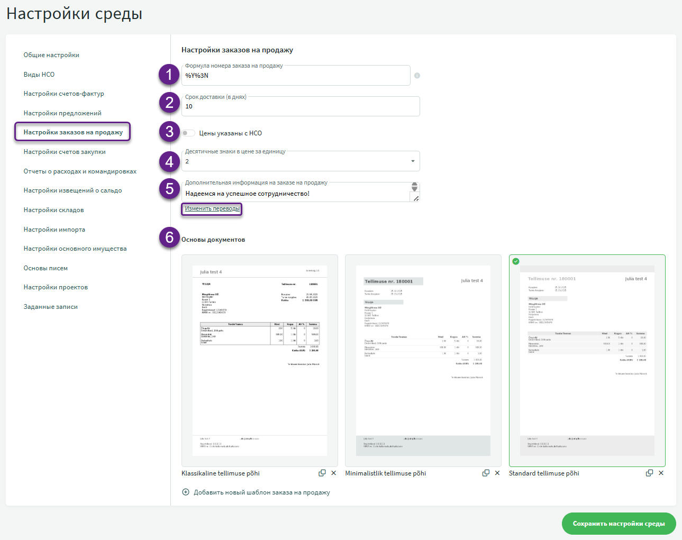This screenshot has width=682, height=540.
Task: Open decimal places in unit price dropdown
Action: [x=301, y=161]
